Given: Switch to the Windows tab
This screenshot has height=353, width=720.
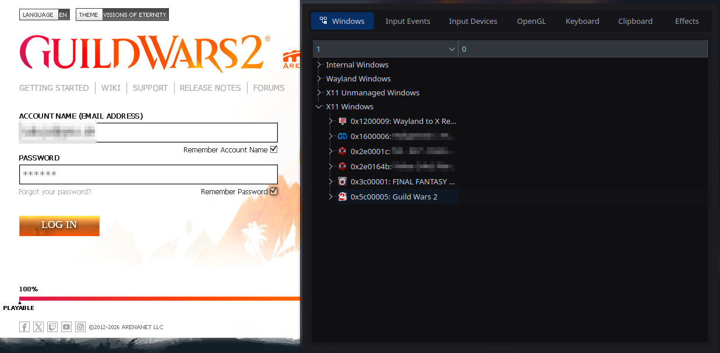Looking at the screenshot, I should click(343, 21).
